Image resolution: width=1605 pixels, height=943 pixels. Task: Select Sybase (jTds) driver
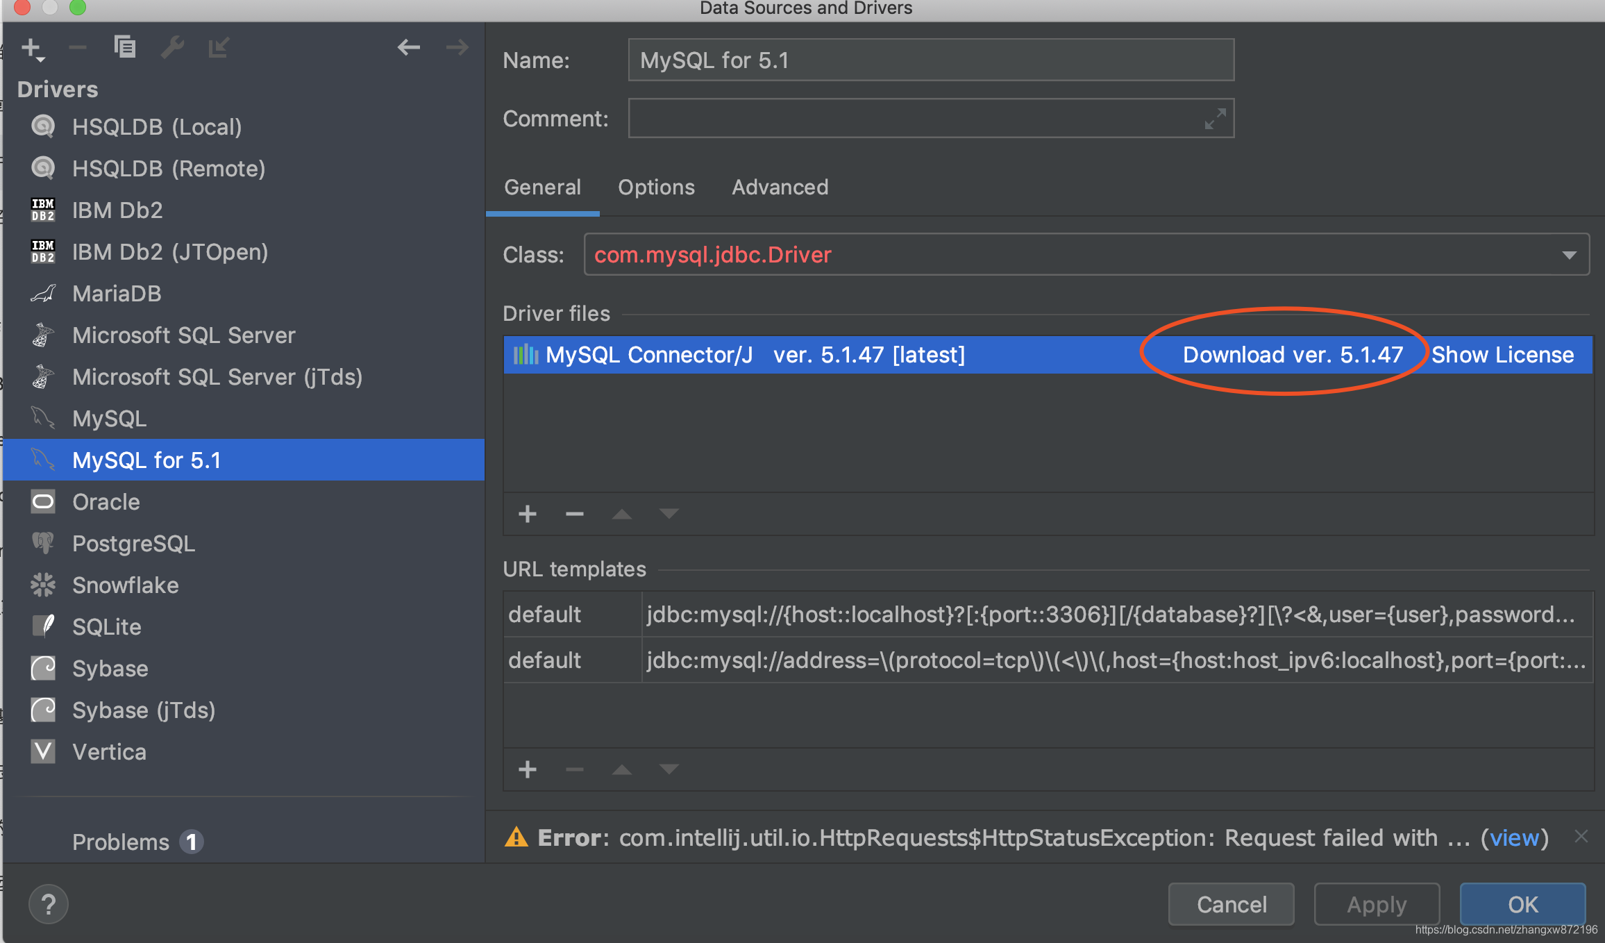point(243,710)
